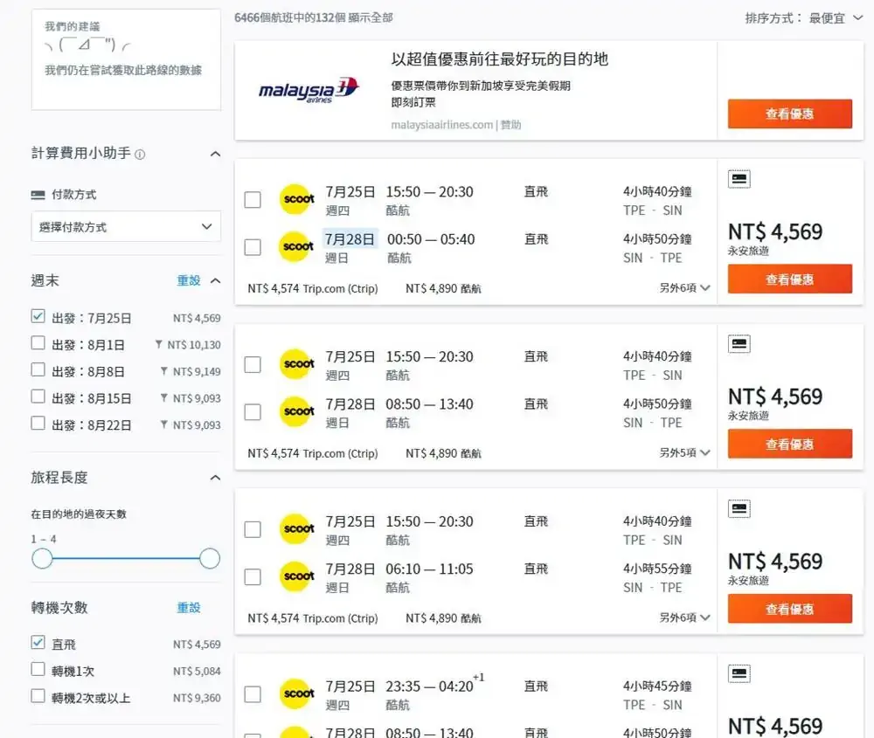Select outbound 15:50 flight checkbox in first result
Screen dimensions: 874x738
253,199
